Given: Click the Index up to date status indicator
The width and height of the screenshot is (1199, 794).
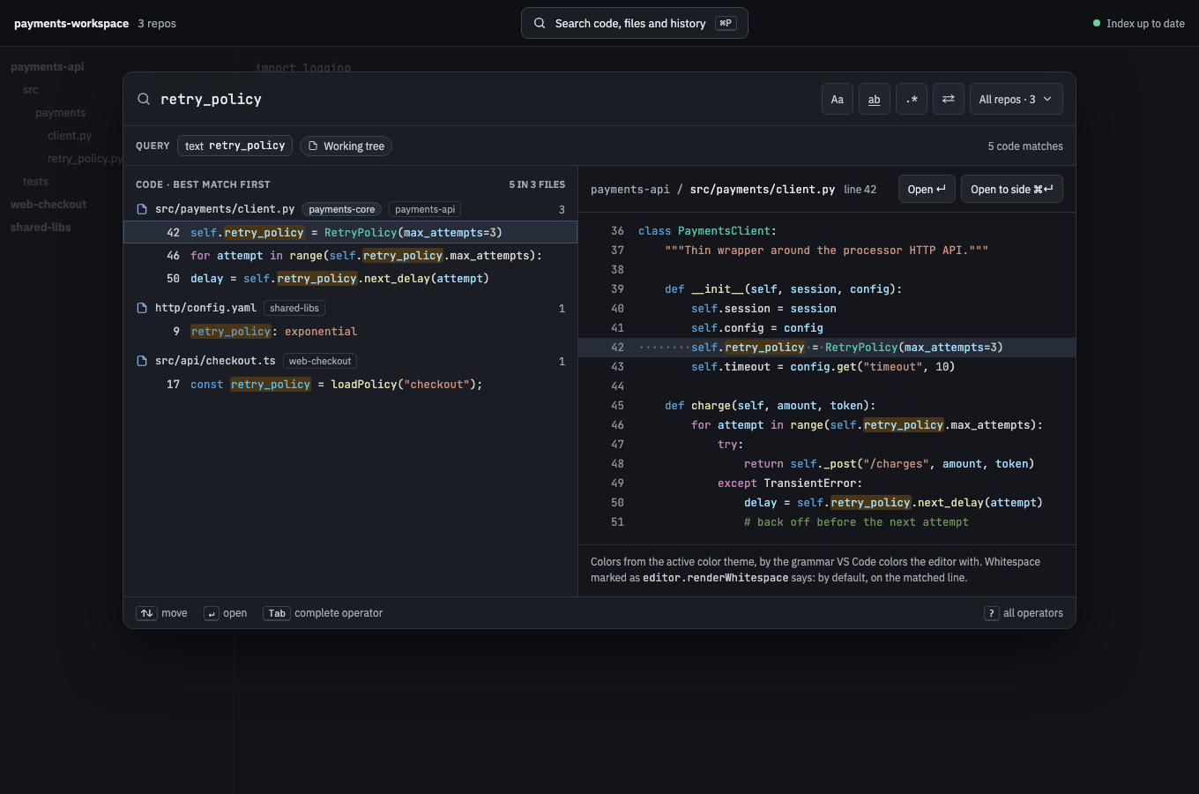Looking at the screenshot, I should tap(1139, 24).
